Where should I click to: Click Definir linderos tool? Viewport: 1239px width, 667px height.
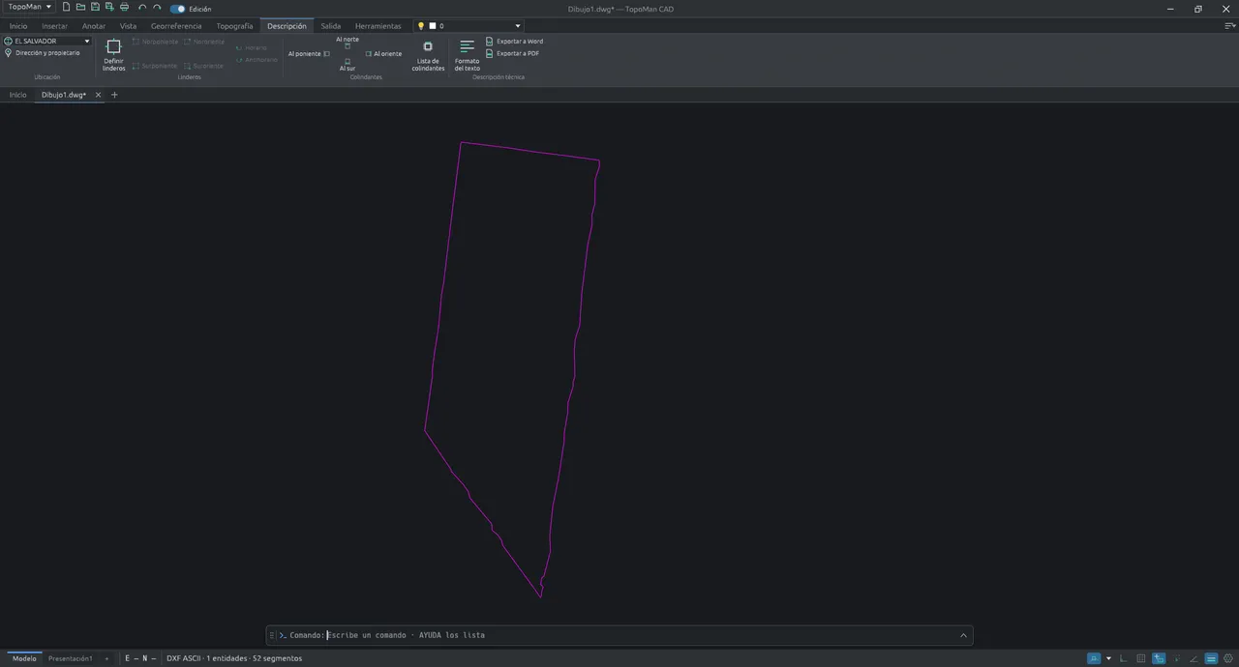[x=113, y=55]
